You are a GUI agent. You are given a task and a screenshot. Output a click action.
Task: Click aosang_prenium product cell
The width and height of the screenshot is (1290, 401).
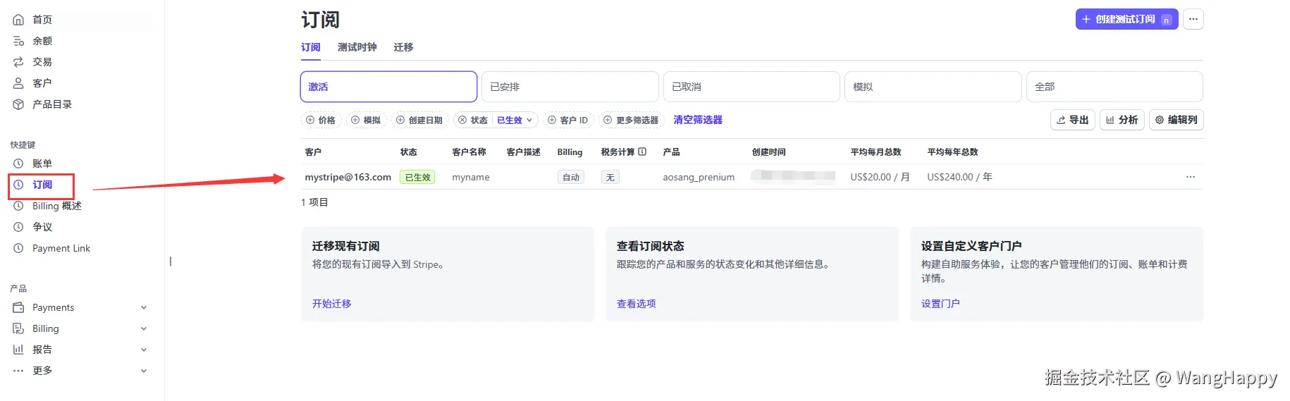click(x=699, y=177)
